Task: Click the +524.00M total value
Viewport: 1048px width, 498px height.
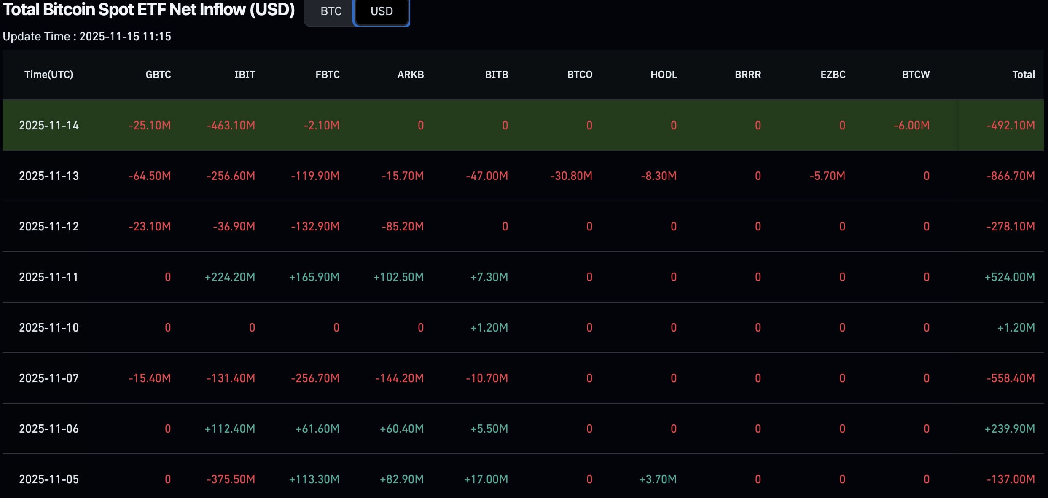Action: click(1010, 277)
